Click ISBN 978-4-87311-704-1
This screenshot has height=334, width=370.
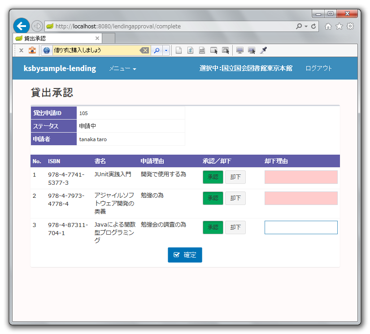tap(68, 229)
